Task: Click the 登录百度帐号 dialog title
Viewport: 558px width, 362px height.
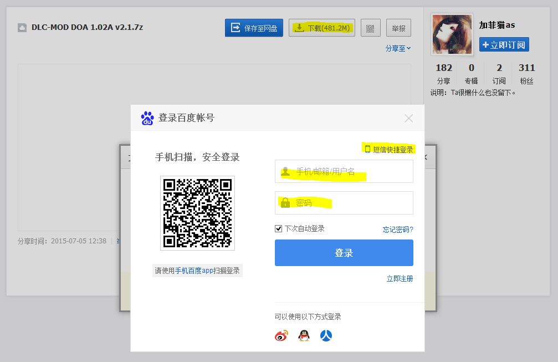Action: [x=187, y=118]
